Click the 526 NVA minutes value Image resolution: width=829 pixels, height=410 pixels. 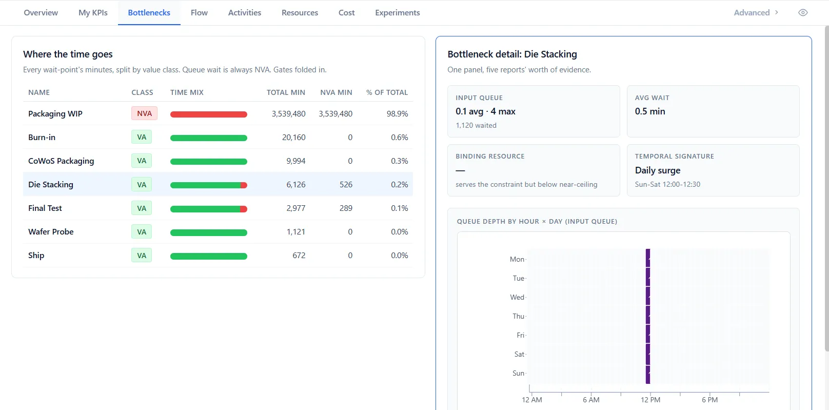coord(346,184)
